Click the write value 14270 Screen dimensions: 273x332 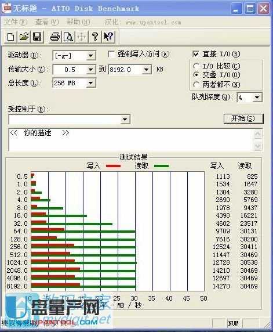[221, 286]
